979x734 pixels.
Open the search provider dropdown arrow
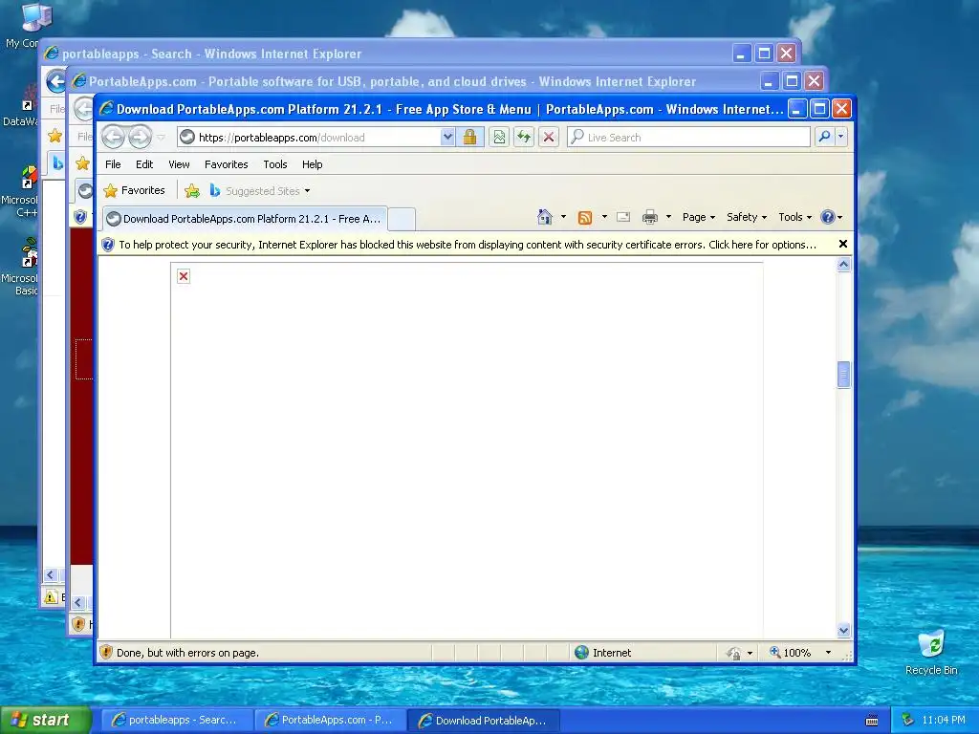(841, 136)
